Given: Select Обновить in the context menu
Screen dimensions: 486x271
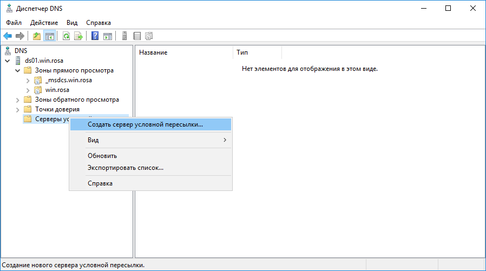Looking at the screenshot, I should click(x=102, y=156).
